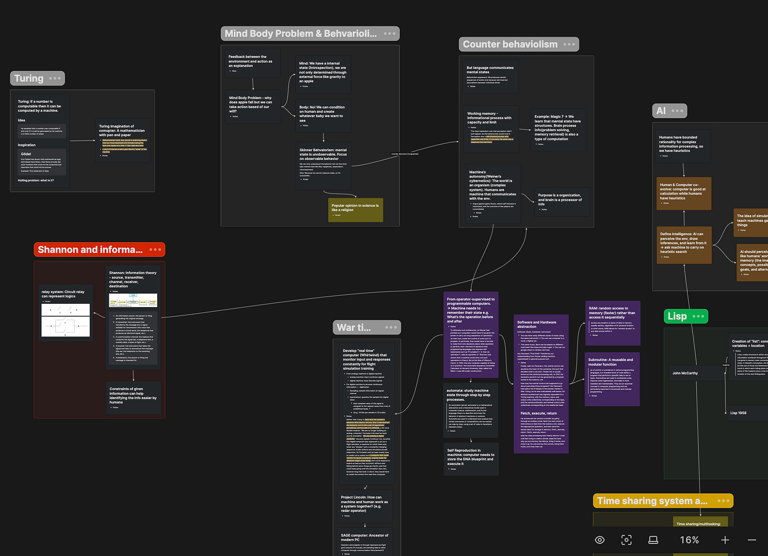768x556 pixels.
Task: Select the Counter behaviolism section title
Action: pos(510,44)
